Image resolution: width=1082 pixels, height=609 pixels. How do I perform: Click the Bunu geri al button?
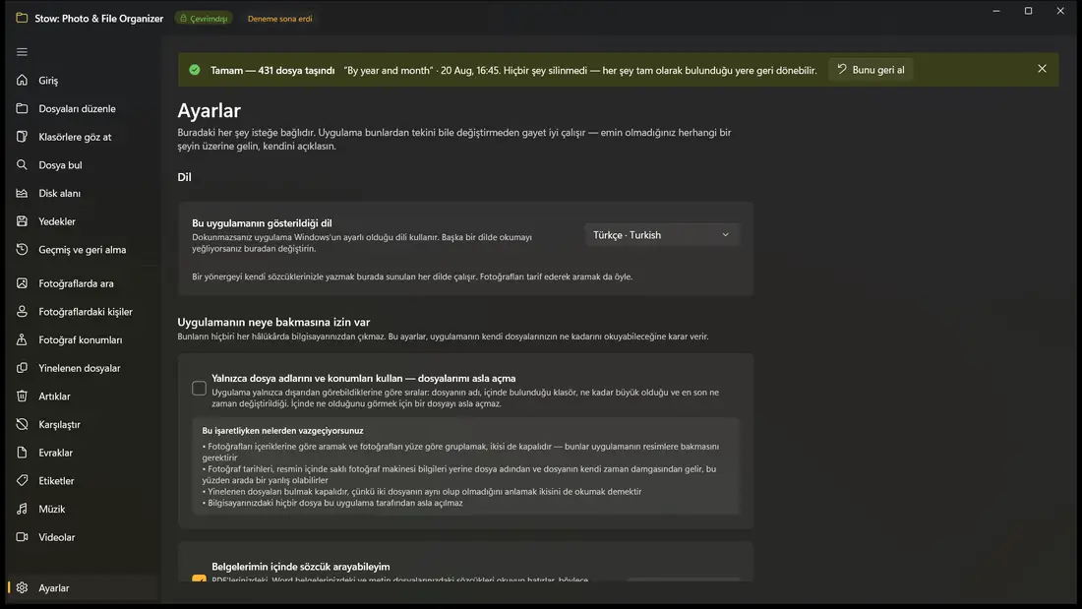(871, 70)
